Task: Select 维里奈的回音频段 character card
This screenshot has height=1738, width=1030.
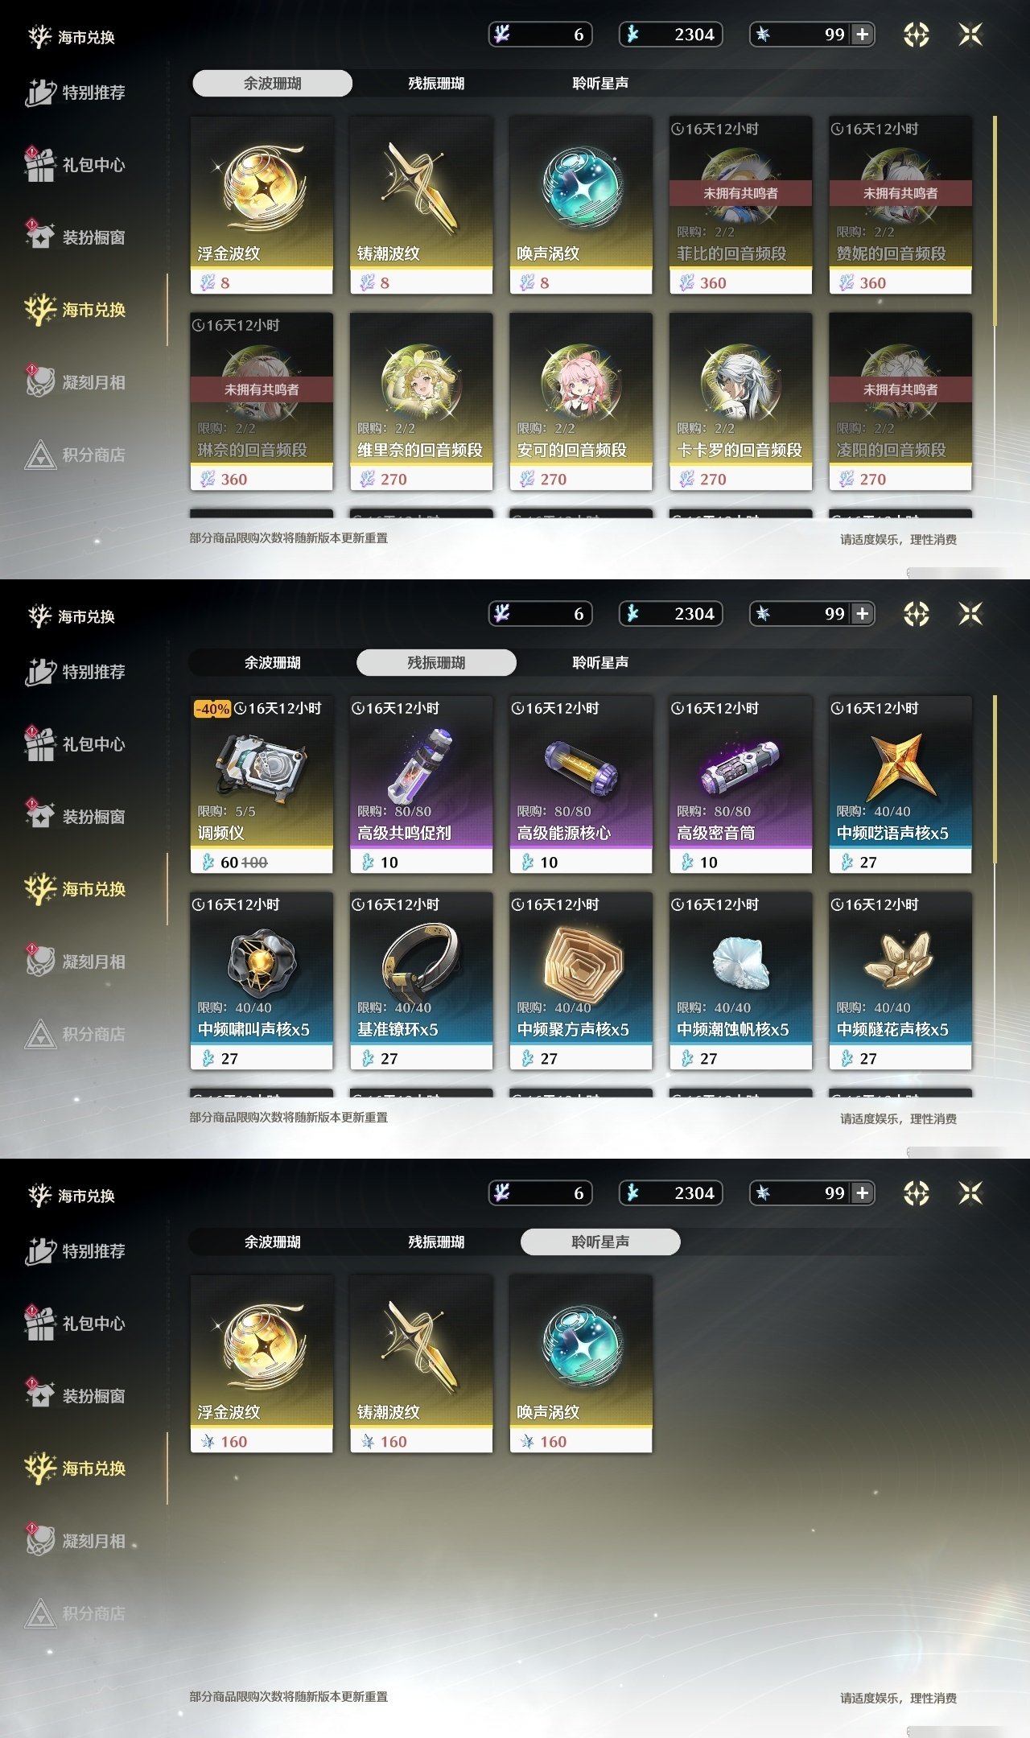Action: [421, 402]
